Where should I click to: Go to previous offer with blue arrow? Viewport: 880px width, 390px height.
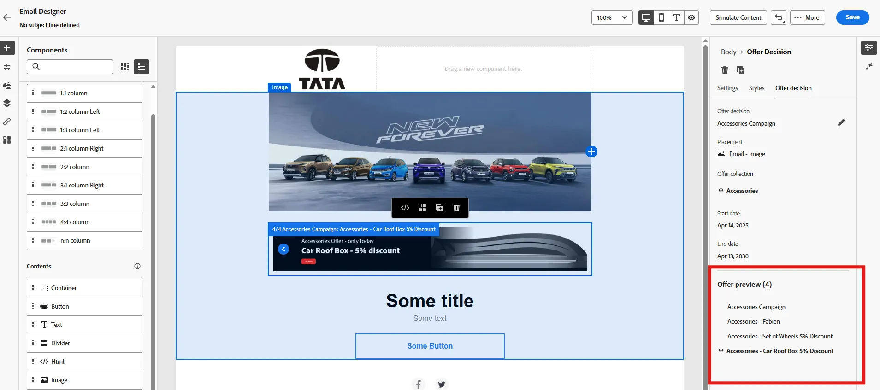[283, 249]
